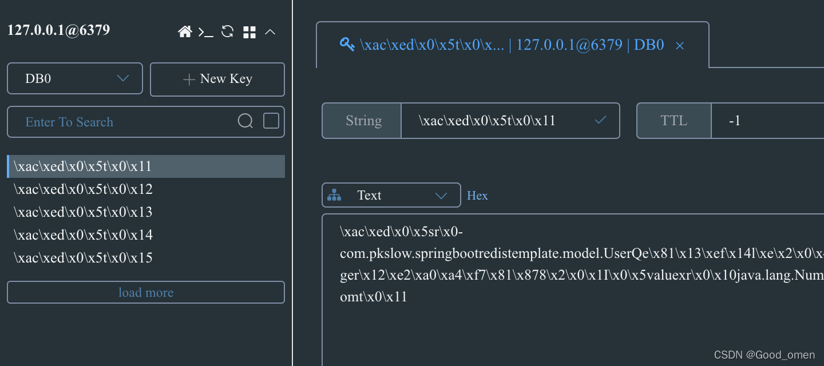Refresh the connection key list
The width and height of the screenshot is (824, 366).
click(x=228, y=31)
